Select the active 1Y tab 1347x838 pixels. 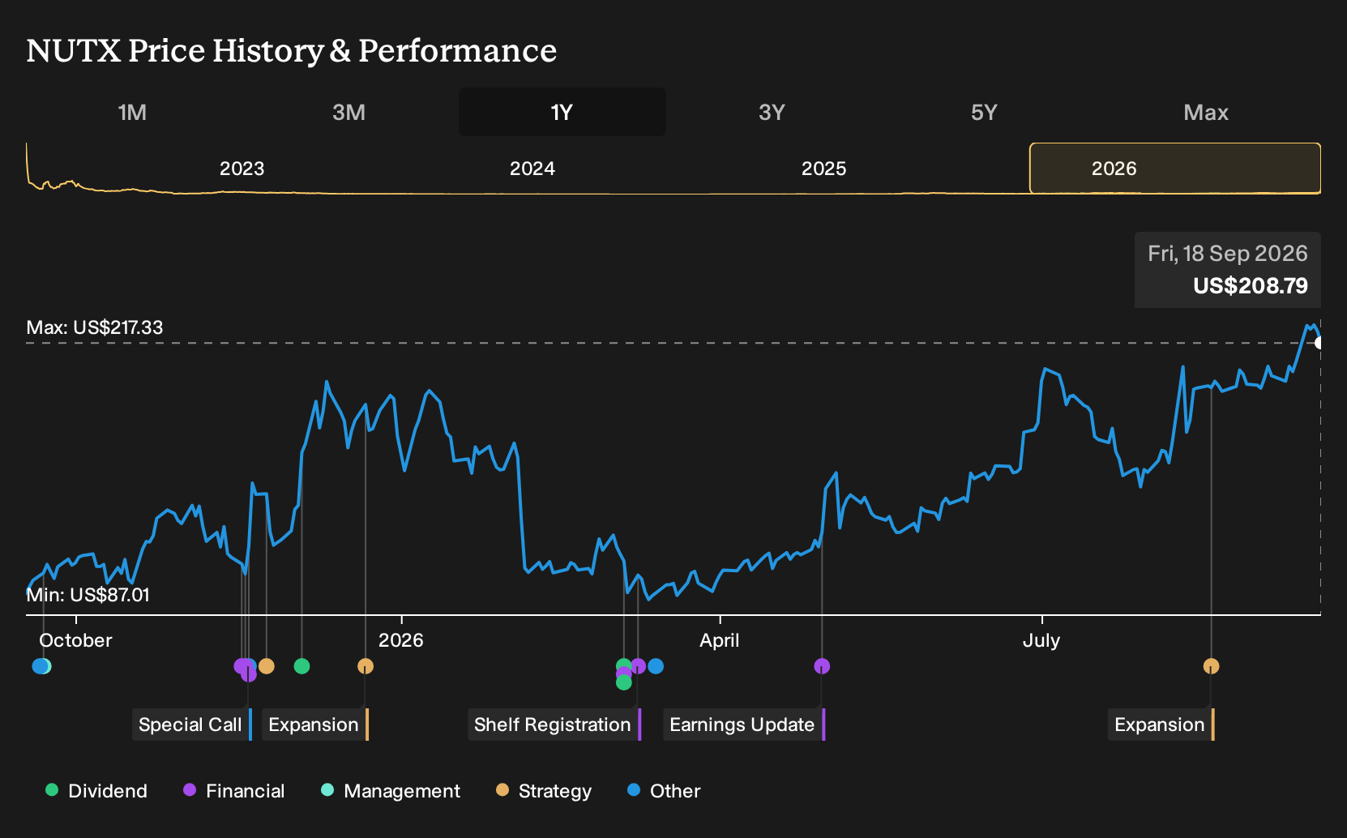pos(562,112)
